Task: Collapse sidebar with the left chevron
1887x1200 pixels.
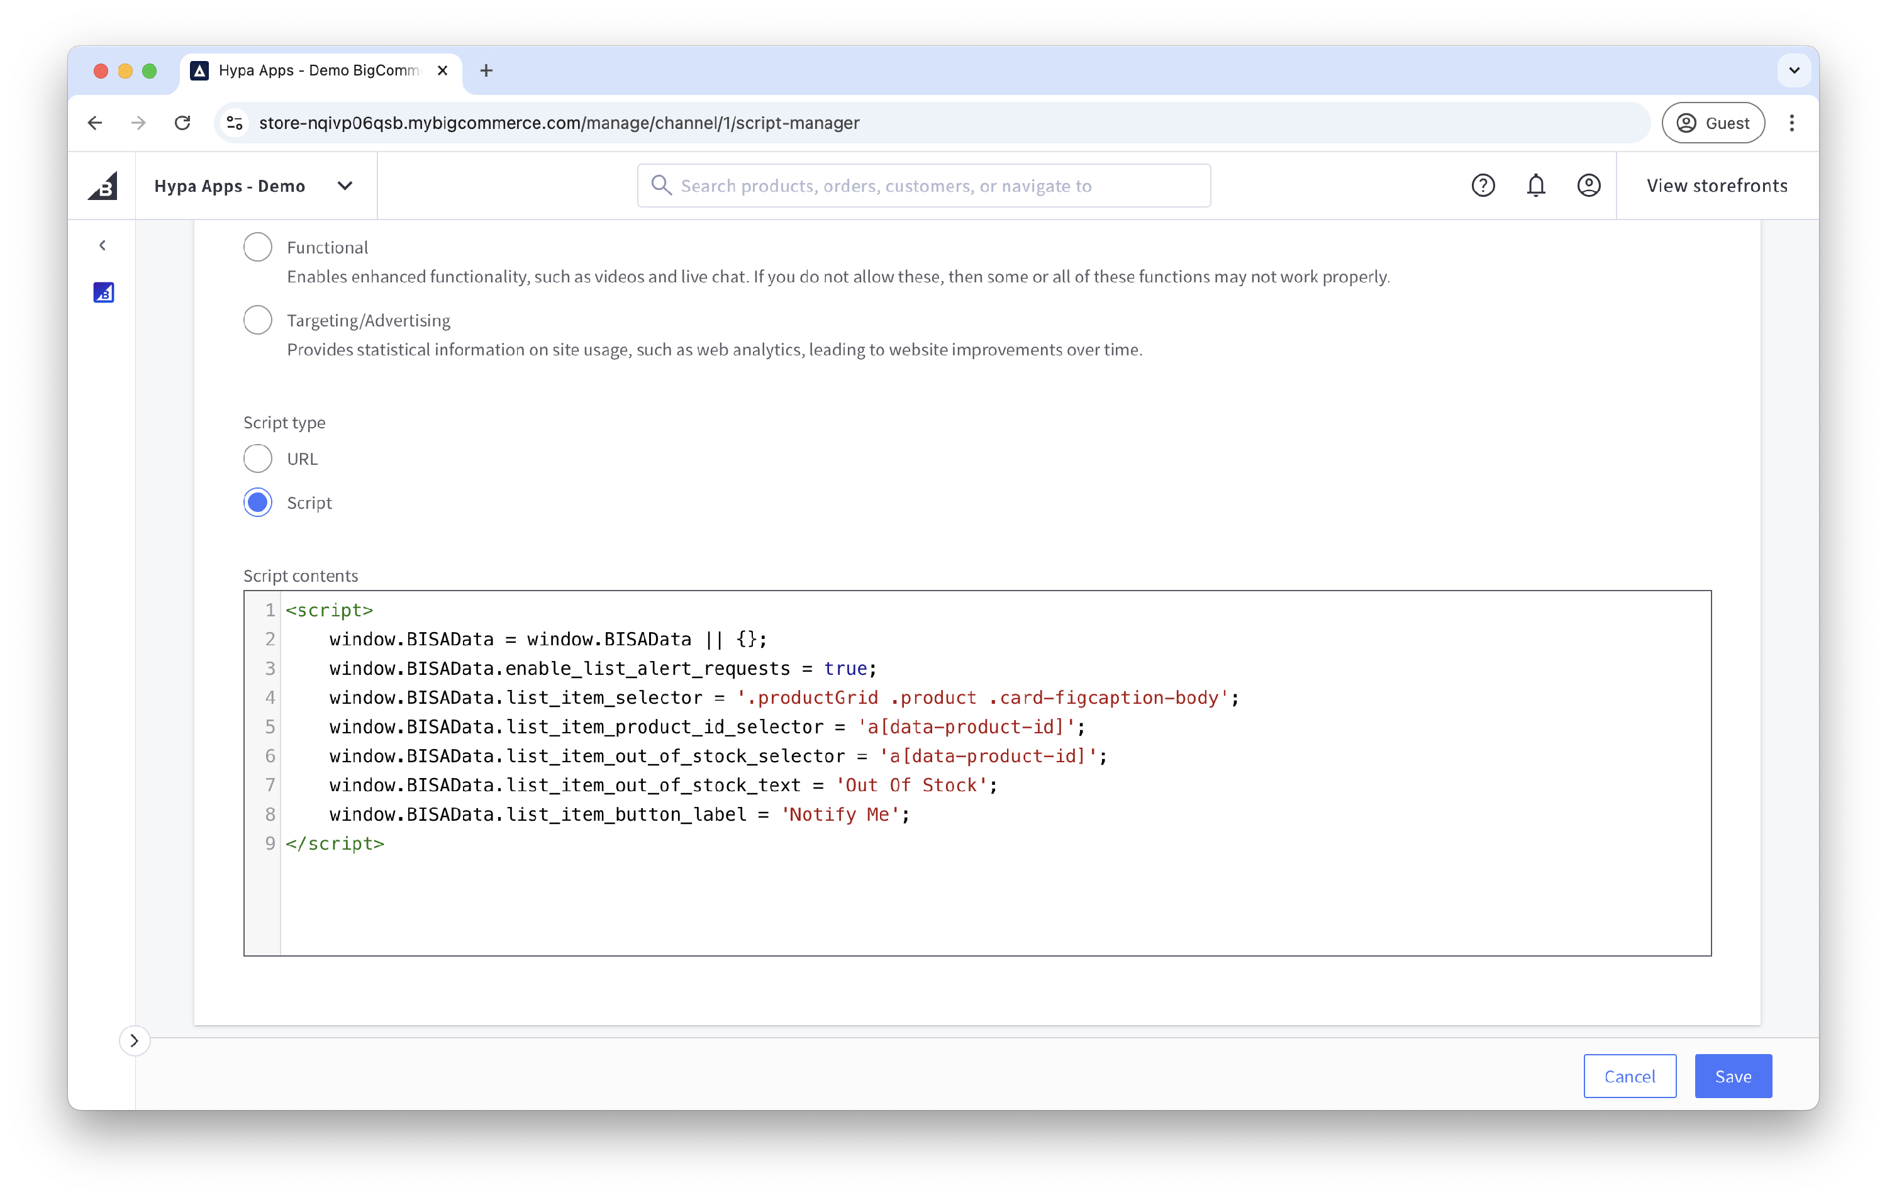Action: [x=103, y=245]
